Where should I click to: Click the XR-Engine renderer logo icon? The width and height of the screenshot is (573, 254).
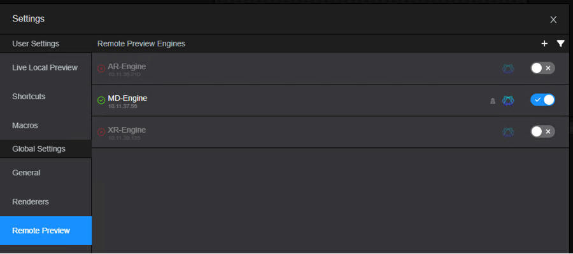coord(507,131)
